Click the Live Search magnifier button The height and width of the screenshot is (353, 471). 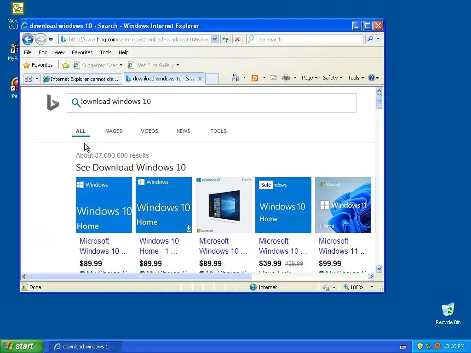(x=370, y=39)
